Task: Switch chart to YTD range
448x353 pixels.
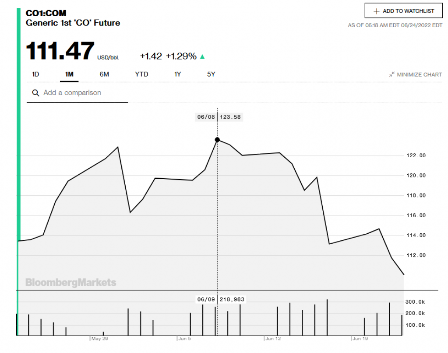Action: pyautogui.click(x=141, y=74)
